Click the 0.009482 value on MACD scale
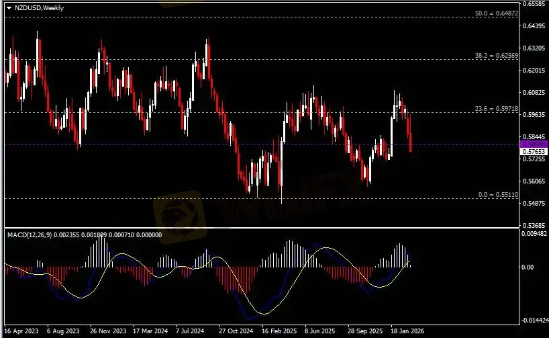The image size is (549, 338). coord(536,234)
